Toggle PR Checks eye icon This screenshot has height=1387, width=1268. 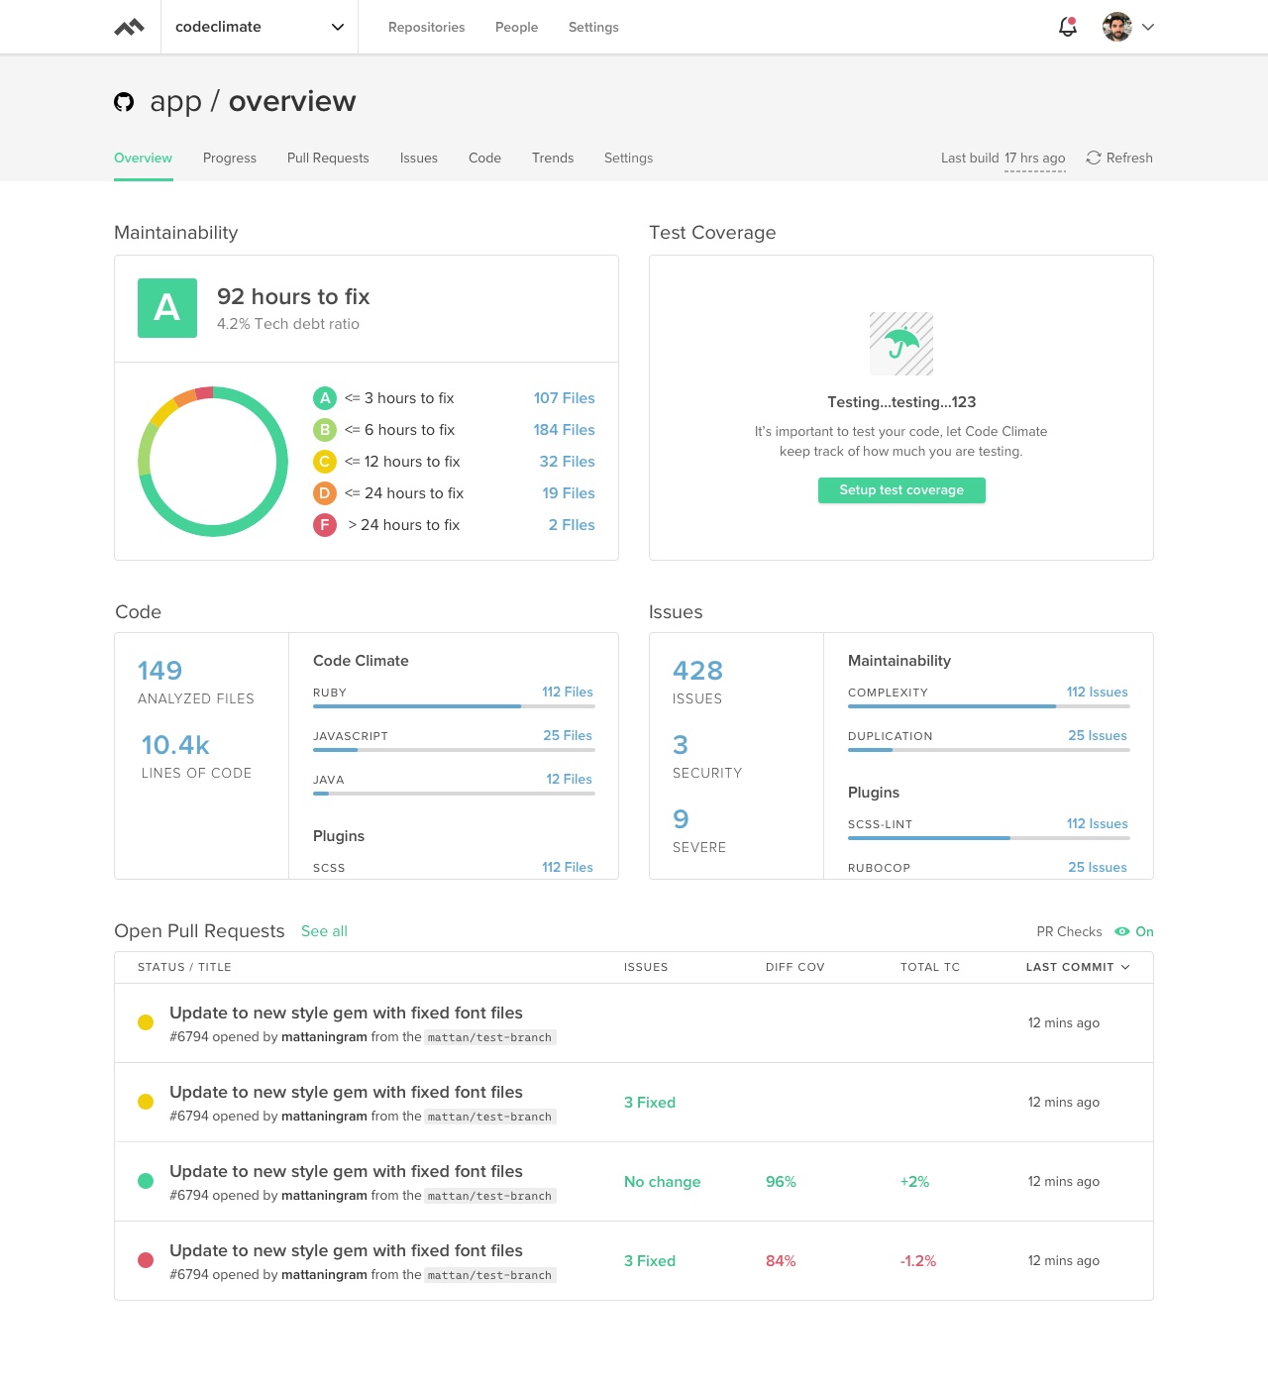[x=1122, y=931]
